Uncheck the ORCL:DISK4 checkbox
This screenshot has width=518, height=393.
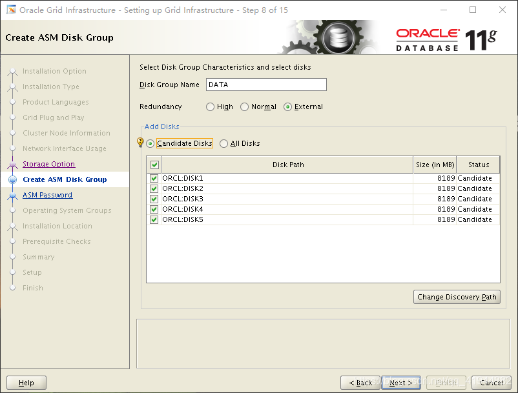[x=154, y=209]
